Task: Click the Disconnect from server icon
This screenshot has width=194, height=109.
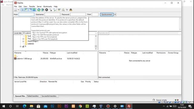Action: coord(51,10)
